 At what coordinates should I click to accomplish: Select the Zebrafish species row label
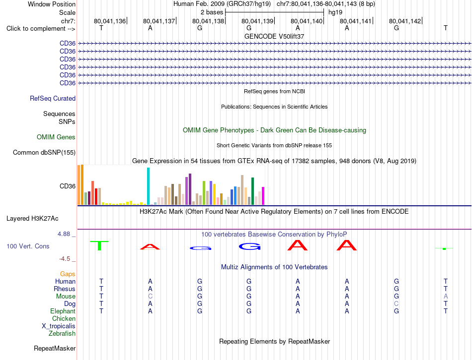click(62, 333)
